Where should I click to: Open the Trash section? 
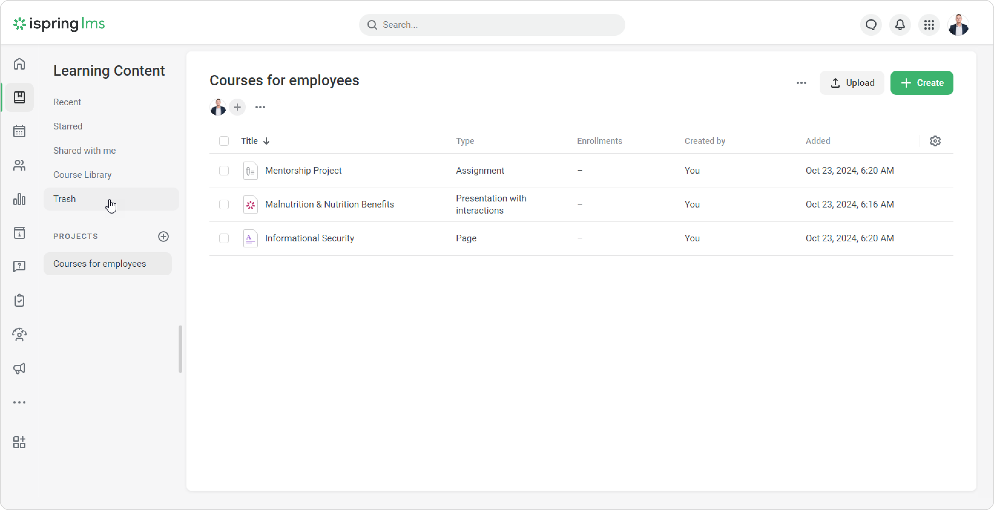(64, 199)
